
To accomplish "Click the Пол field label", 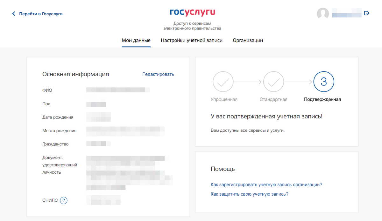I will [x=46, y=104].
